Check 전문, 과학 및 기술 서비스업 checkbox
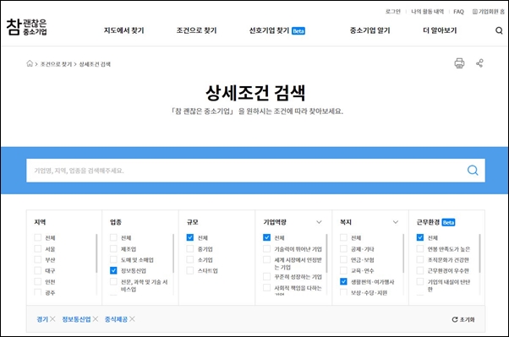This screenshot has width=509, height=337. (113, 281)
